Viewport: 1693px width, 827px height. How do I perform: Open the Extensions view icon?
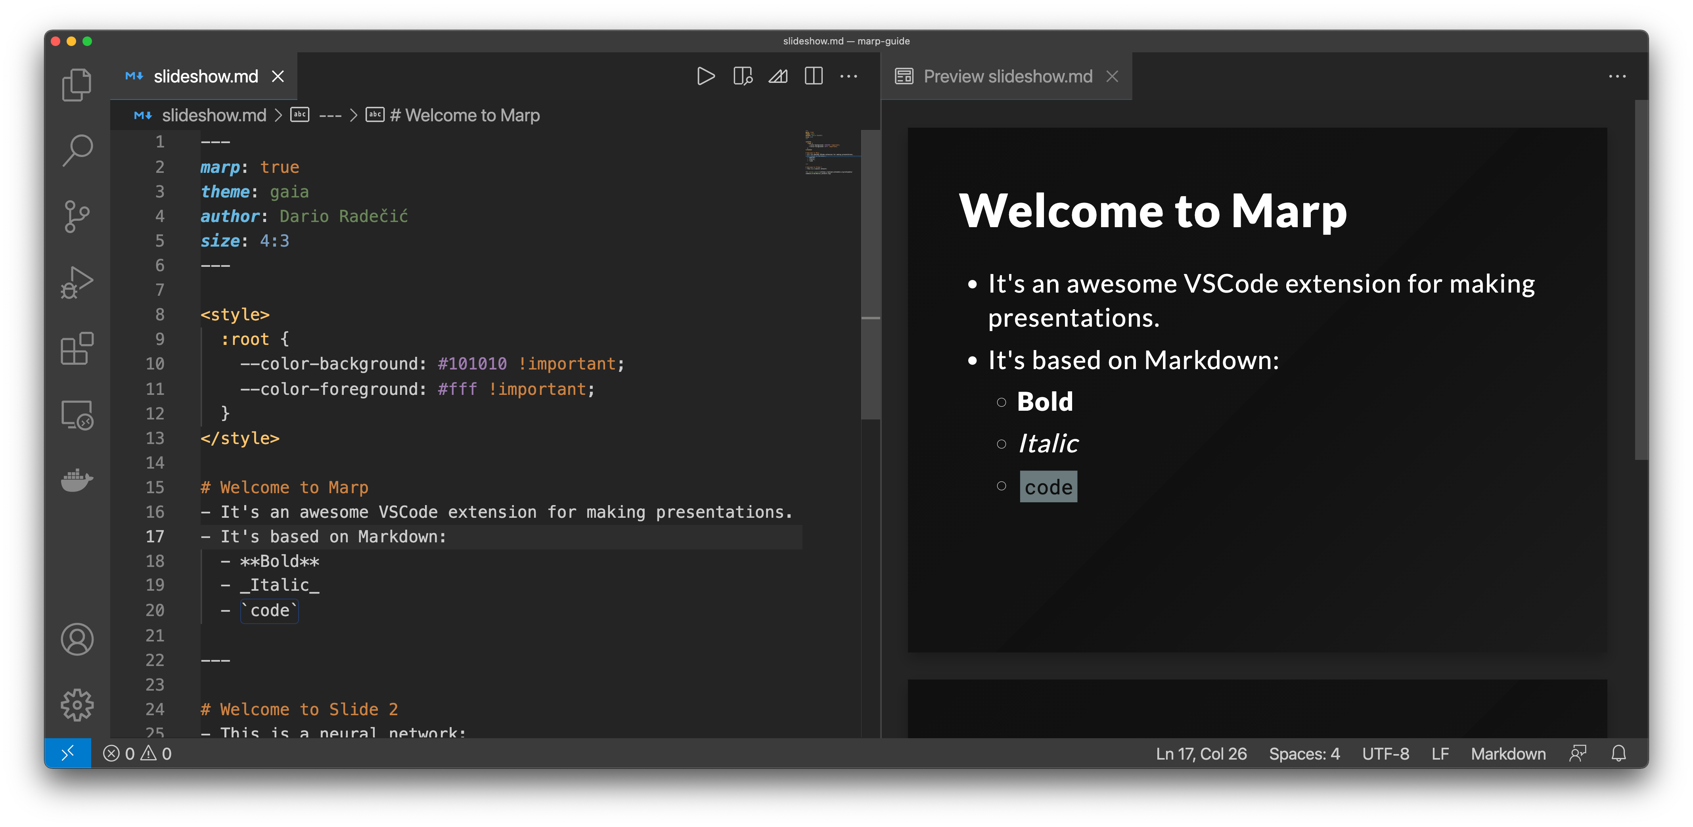tap(77, 348)
